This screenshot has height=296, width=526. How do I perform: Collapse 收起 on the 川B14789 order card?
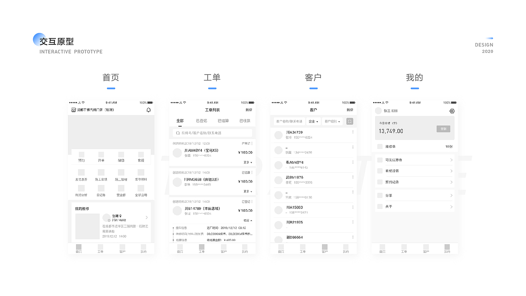[248, 220]
